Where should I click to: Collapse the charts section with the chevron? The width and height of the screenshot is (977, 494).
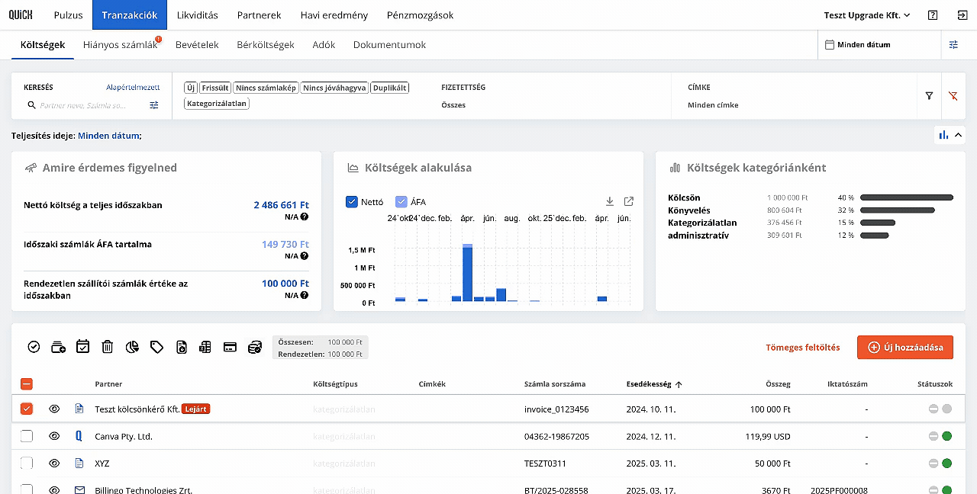[x=958, y=135]
